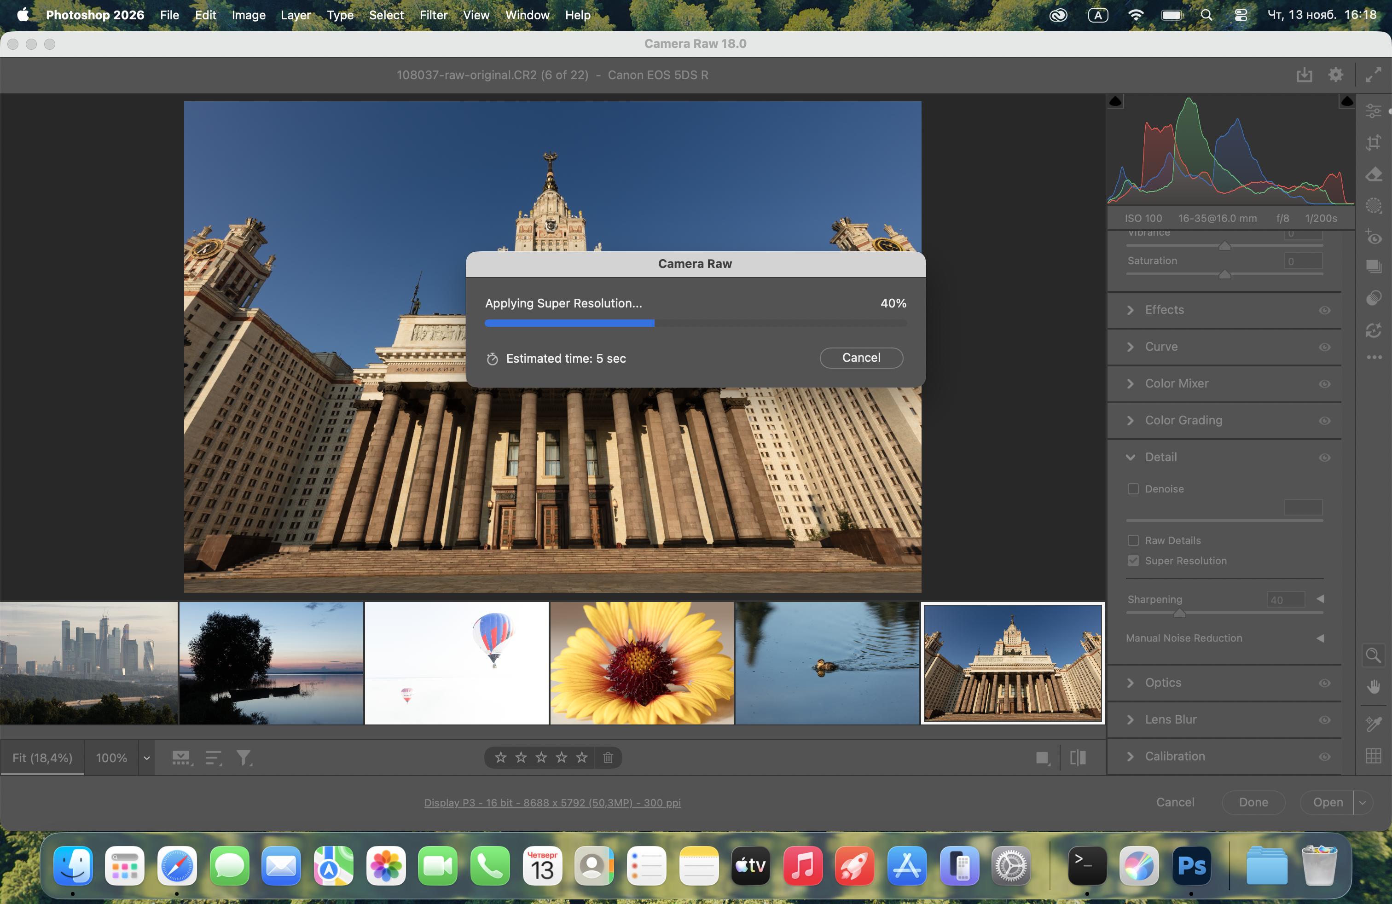
Task: Enable the Raw Details checkbox
Action: click(x=1133, y=540)
